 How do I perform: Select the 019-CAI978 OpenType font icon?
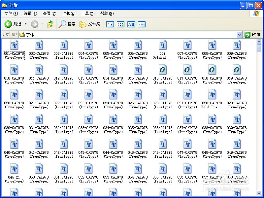coord(237,70)
